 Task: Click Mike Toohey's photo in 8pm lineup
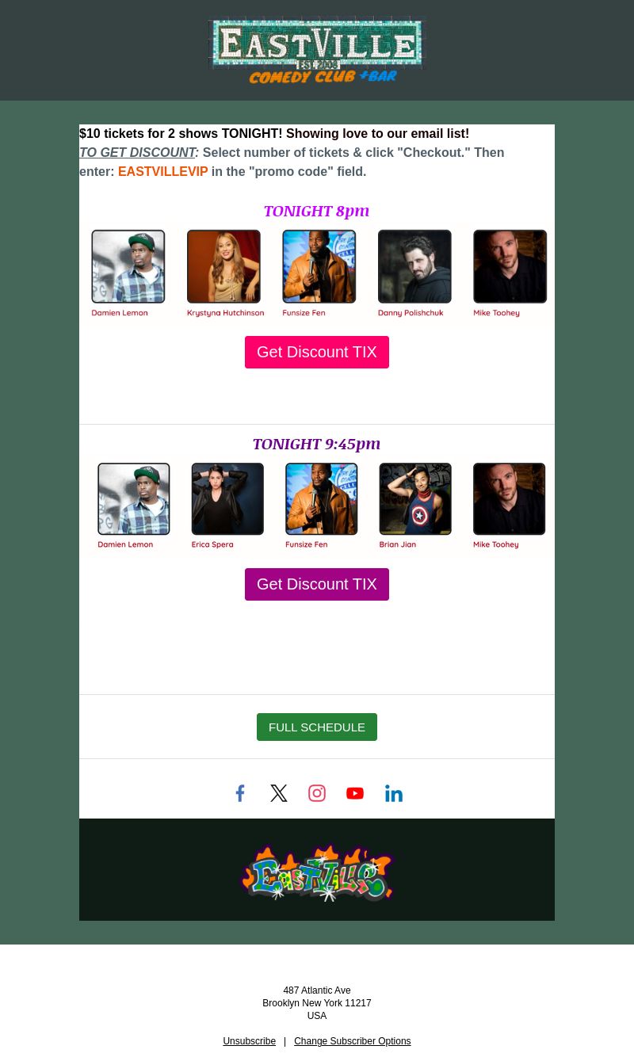[x=510, y=266]
